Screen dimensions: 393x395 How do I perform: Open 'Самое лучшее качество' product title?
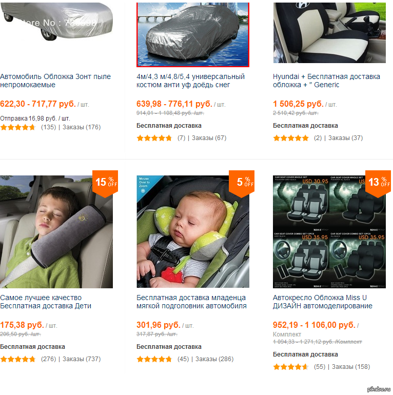click(x=46, y=302)
